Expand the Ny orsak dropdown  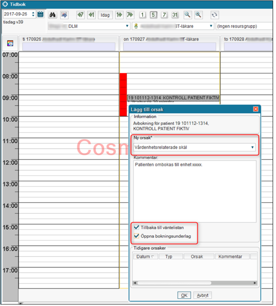pyautogui.click(x=252, y=147)
